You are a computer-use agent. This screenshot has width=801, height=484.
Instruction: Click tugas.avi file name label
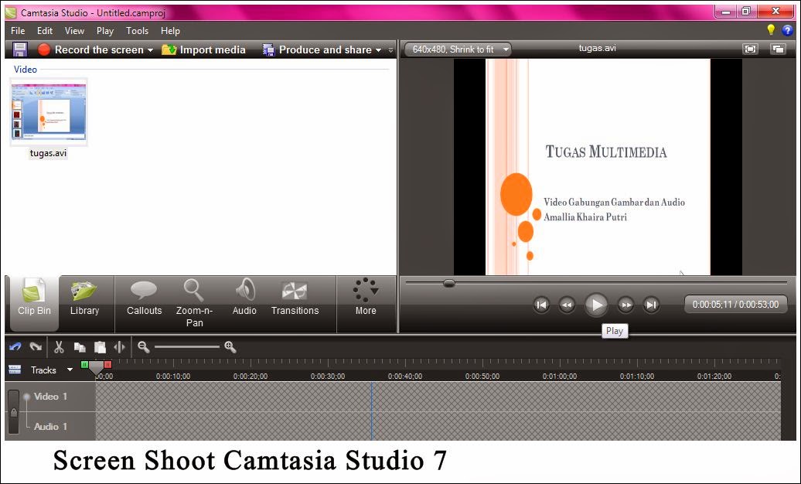click(48, 153)
